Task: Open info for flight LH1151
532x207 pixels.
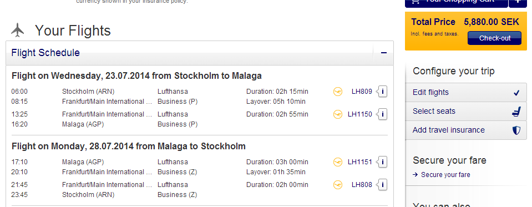Action: 382,162
